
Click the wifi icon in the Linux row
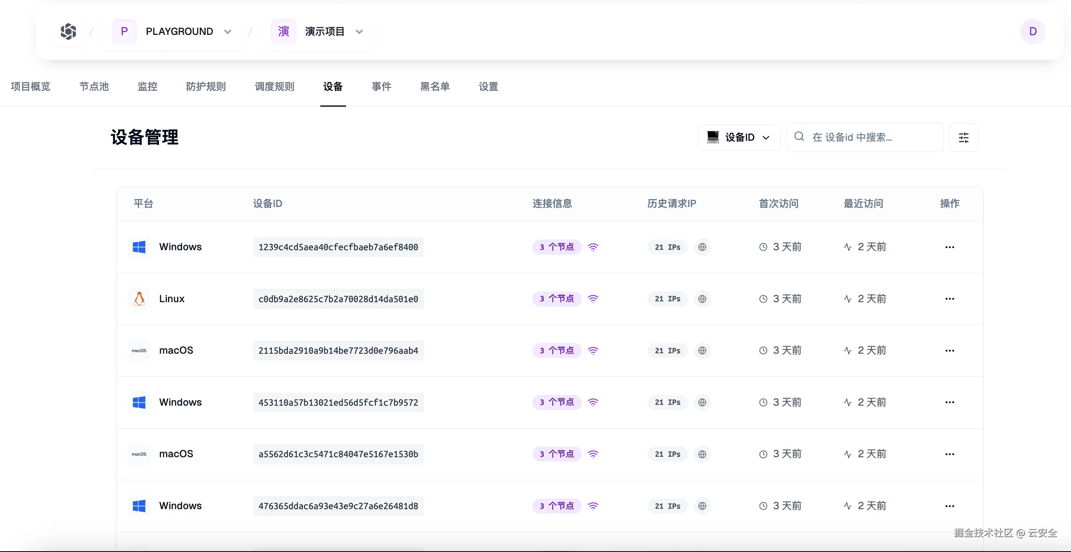tap(593, 299)
